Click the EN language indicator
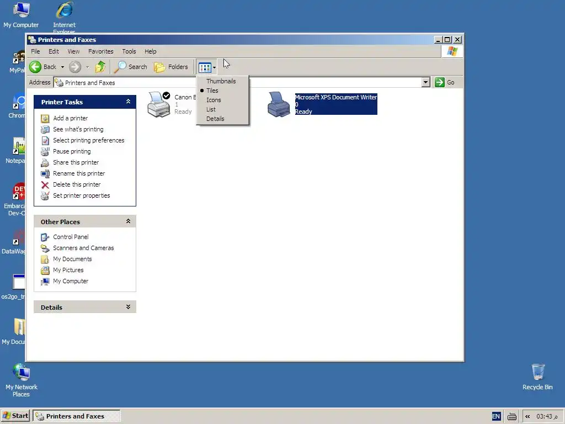The height and width of the screenshot is (424, 565). point(496,416)
